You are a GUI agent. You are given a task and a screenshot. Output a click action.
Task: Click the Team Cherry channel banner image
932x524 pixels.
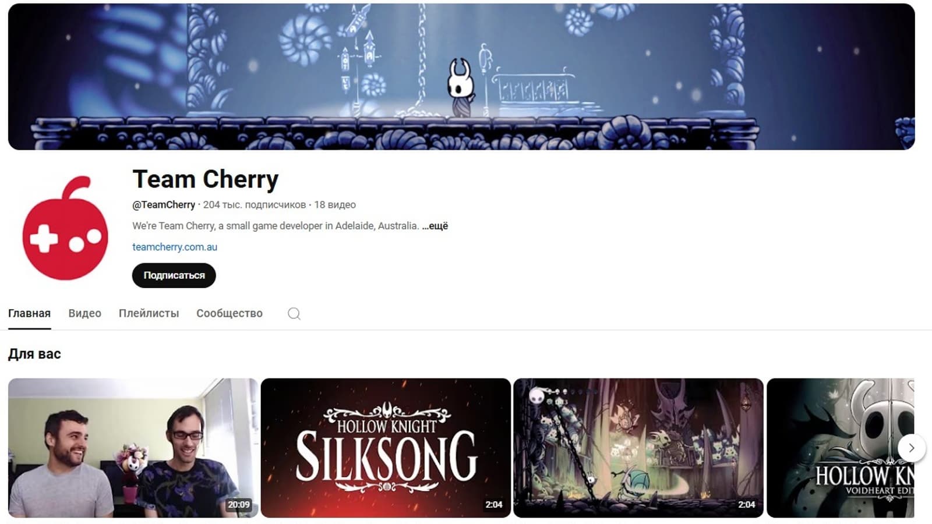(461, 77)
